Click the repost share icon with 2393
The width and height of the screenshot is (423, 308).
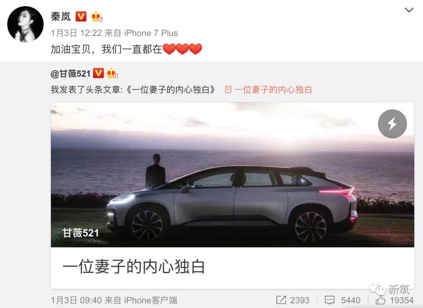tap(281, 300)
